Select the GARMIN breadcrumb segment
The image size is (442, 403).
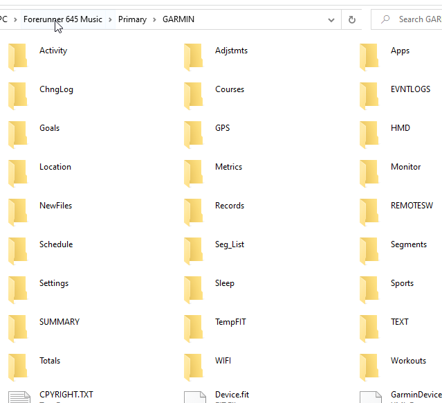tap(178, 19)
